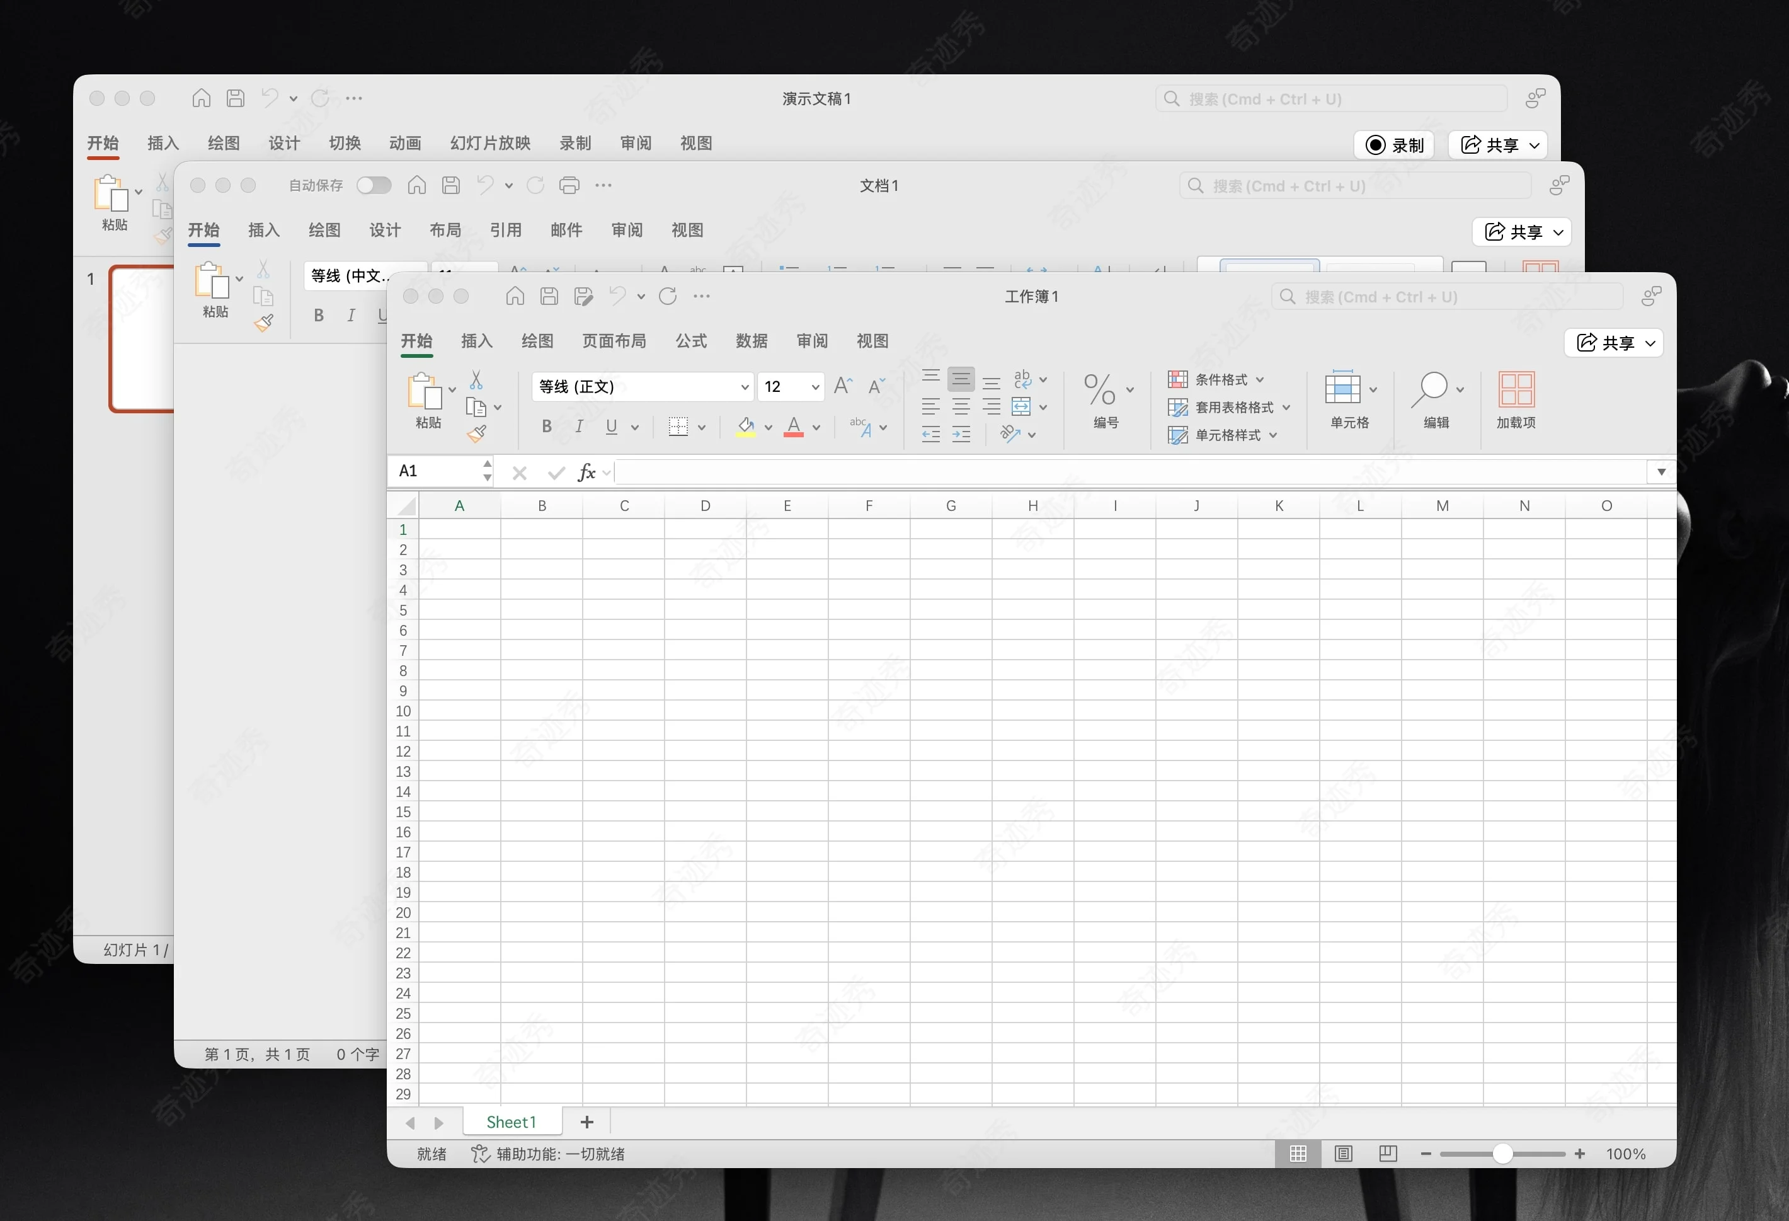Image resolution: width=1789 pixels, height=1221 pixels.
Task: Toggle Bold in Excel's ribbon
Action: pyautogui.click(x=547, y=427)
